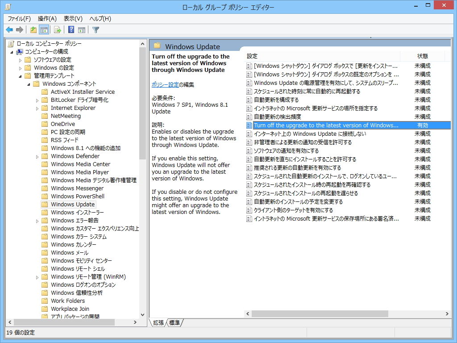Select the policy 自動更新を直ちにインストールすることを許可する

pyautogui.click(x=305, y=159)
